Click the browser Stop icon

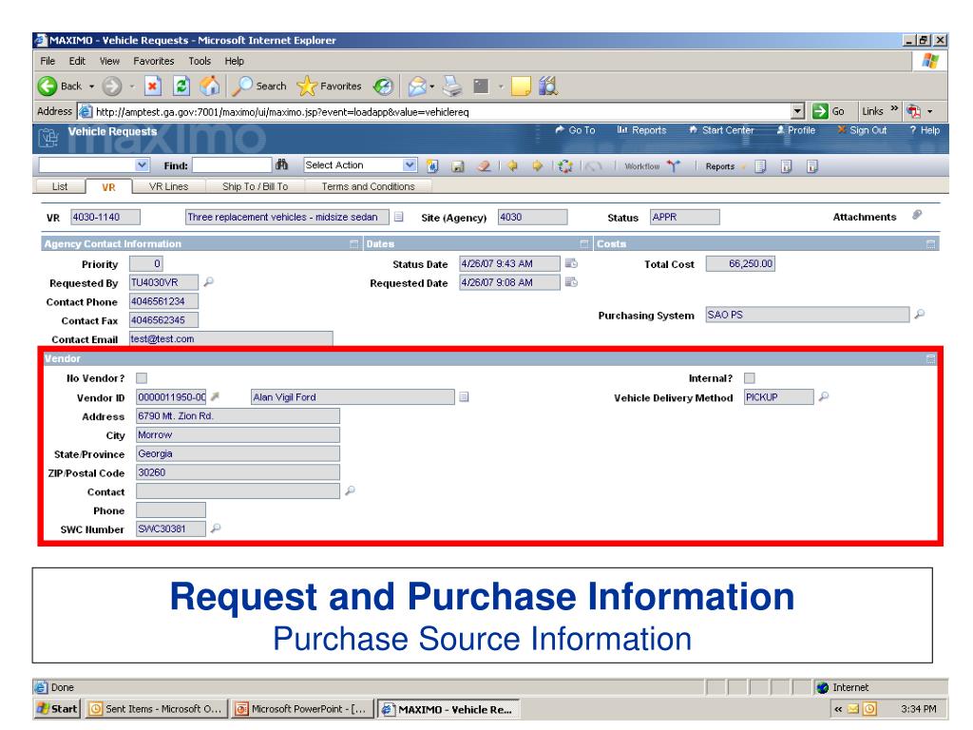(153, 86)
